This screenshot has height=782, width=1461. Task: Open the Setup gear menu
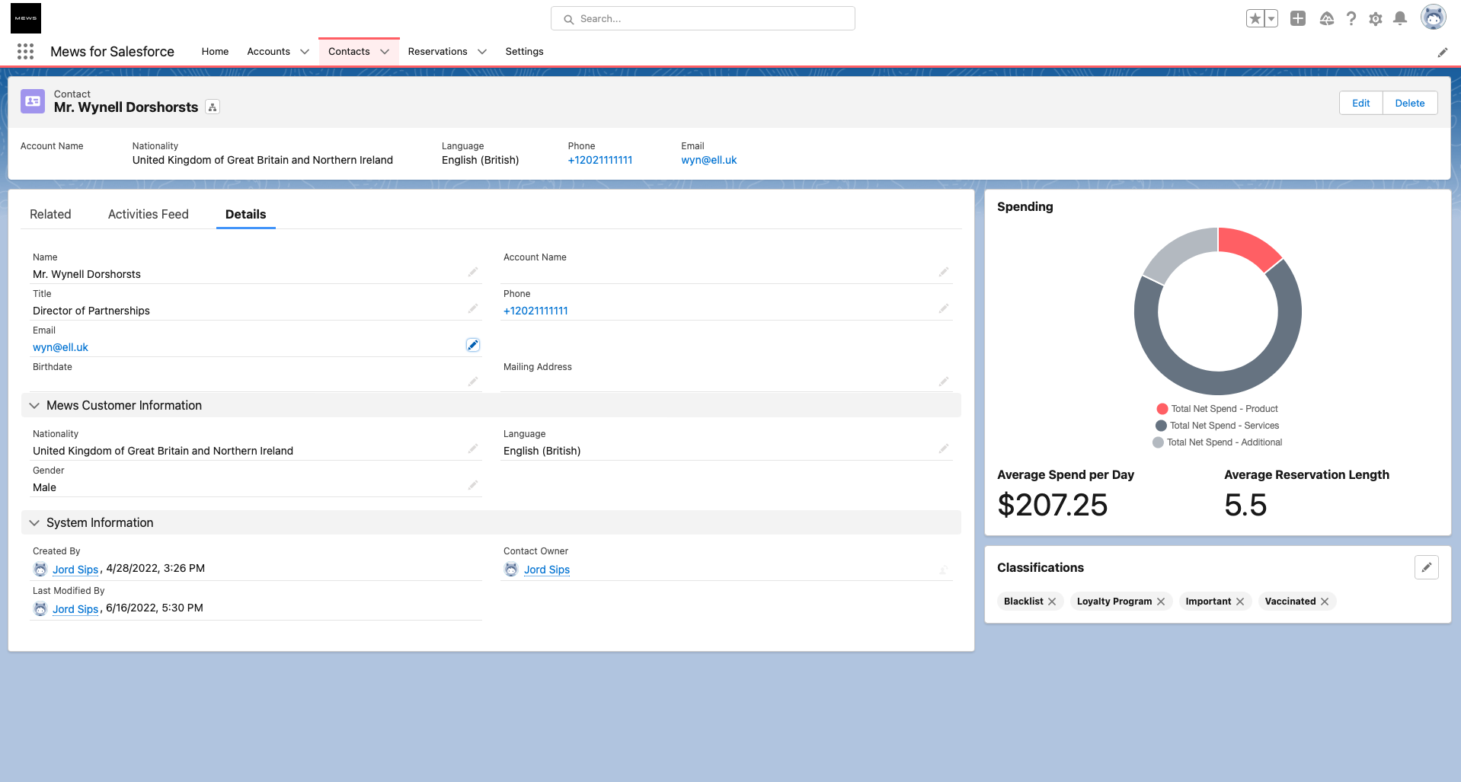click(1375, 19)
